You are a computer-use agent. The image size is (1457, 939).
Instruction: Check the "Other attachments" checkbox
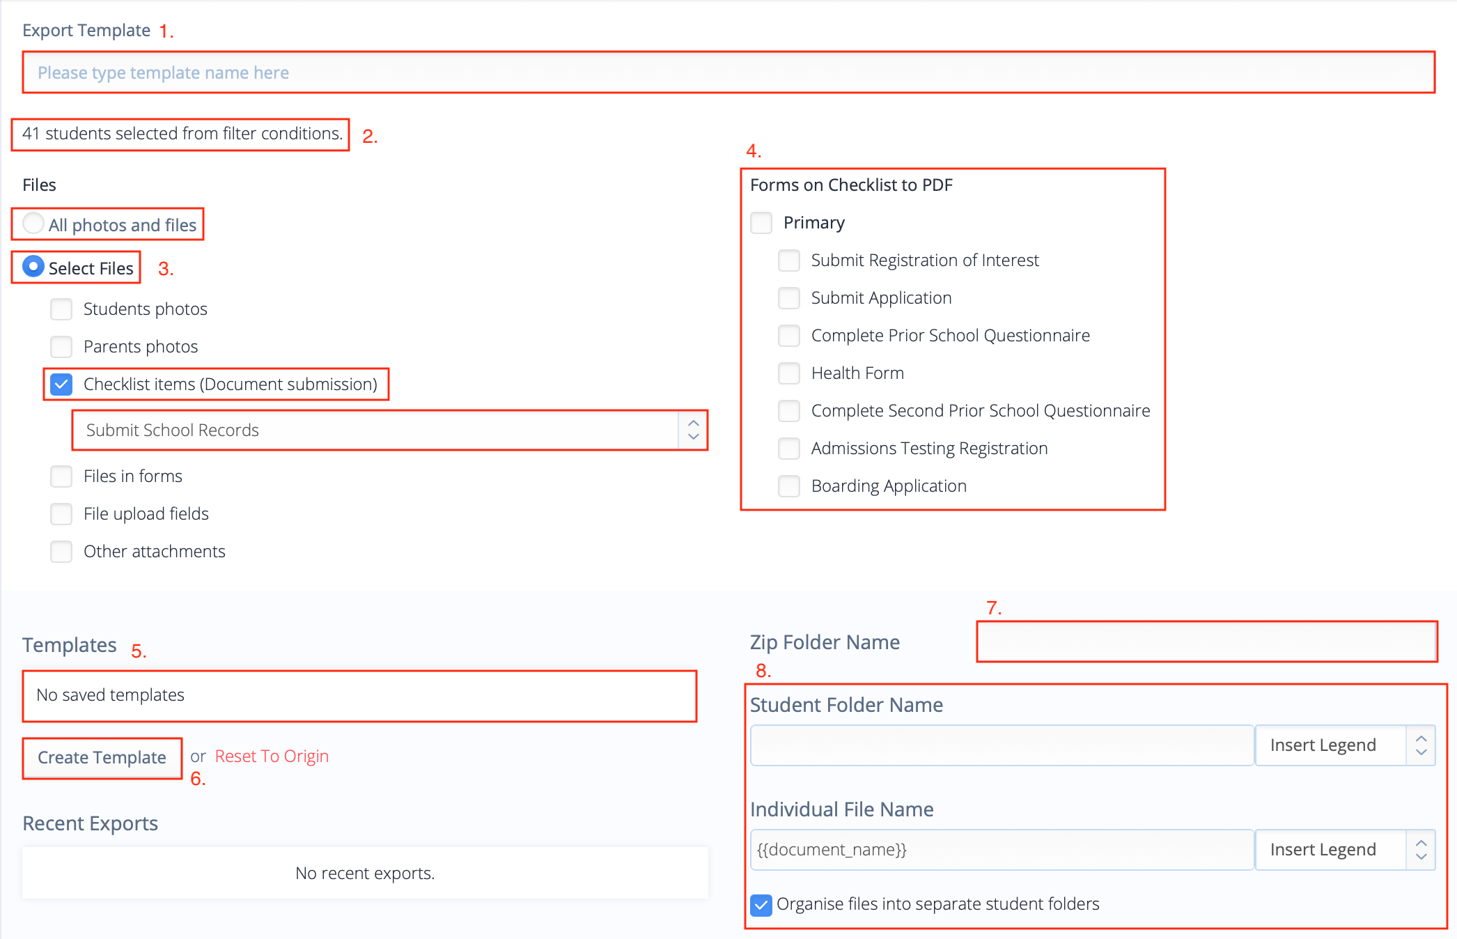pyautogui.click(x=61, y=551)
